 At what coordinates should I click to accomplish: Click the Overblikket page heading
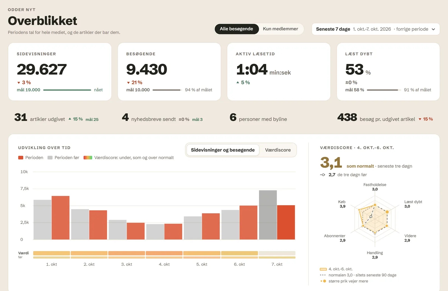point(43,21)
